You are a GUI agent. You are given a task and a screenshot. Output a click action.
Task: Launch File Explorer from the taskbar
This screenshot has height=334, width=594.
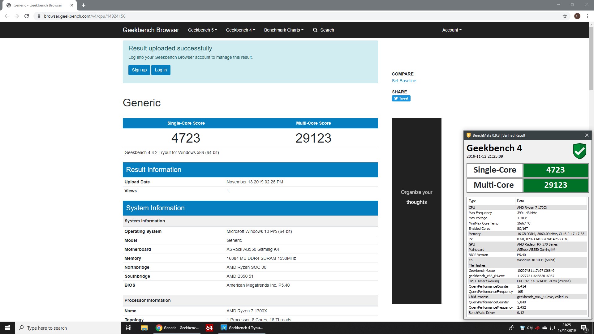[144, 328]
